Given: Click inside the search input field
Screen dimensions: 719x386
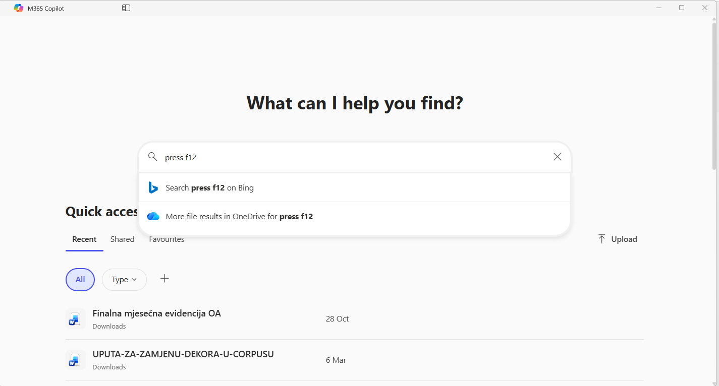Looking at the screenshot, I should 353,157.
